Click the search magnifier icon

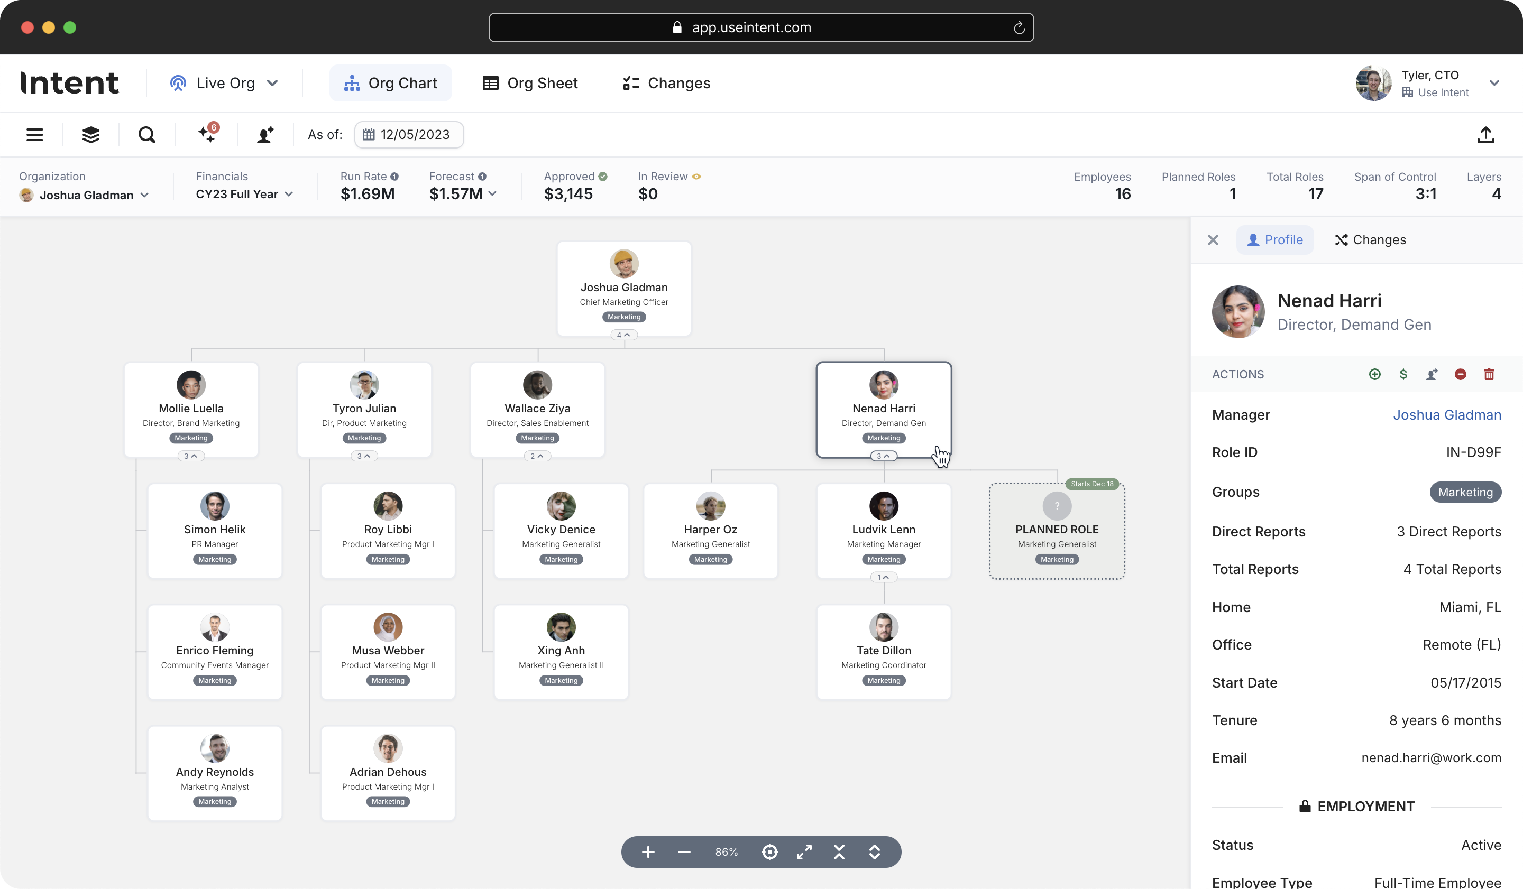click(147, 135)
